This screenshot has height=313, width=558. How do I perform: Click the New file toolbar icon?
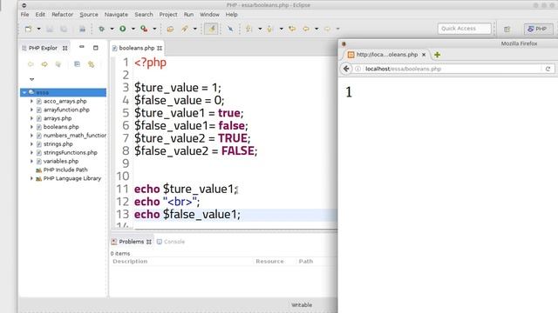coord(28,29)
